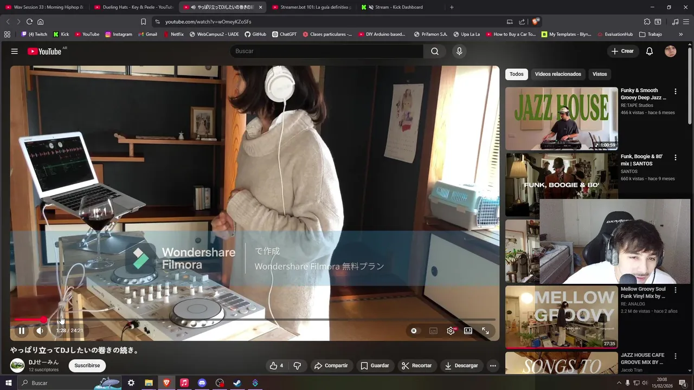Reload the page

coord(29,22)
